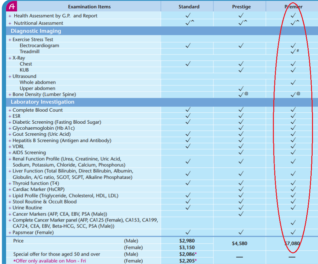Click the "ESR" row label
The image size is (318, 264).
click(x=16, y=116)
